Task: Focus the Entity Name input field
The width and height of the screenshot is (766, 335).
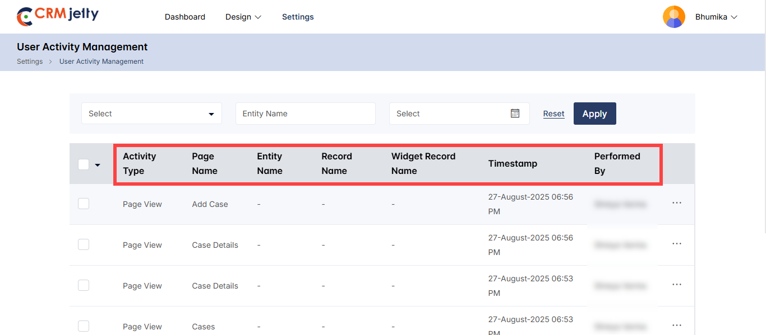Action: pyautogui.click(x=305, y=114)
